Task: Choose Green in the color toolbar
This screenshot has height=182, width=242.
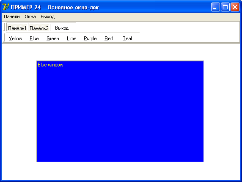Action: [53, 39]
